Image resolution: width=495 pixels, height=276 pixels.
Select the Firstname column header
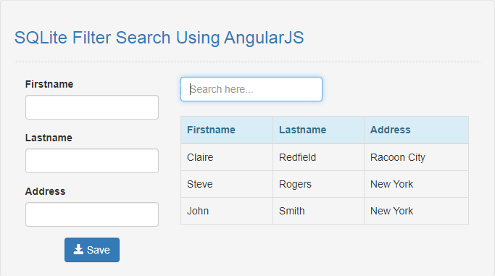click(211, 130)
